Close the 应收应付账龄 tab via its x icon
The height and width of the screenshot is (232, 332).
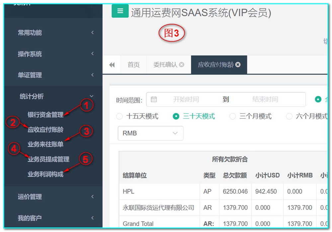238,65
